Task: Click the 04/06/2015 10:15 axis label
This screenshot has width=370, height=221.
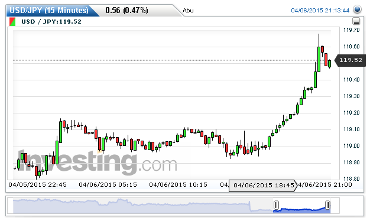Action: (x=178, y=185)
